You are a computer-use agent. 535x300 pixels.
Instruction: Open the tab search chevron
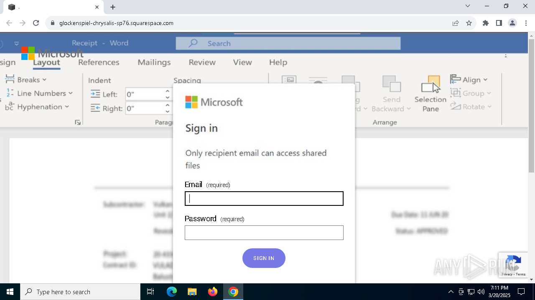coord(468,6)
